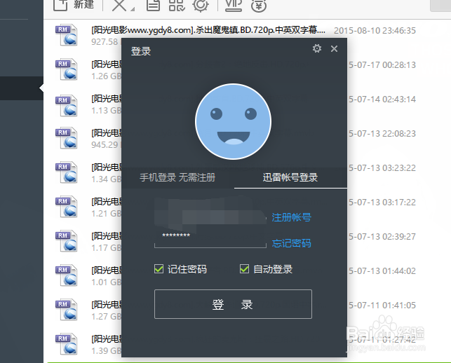Click RM file icon of 1.27 GB row
451x363 pixels.
tap(67, 310)
